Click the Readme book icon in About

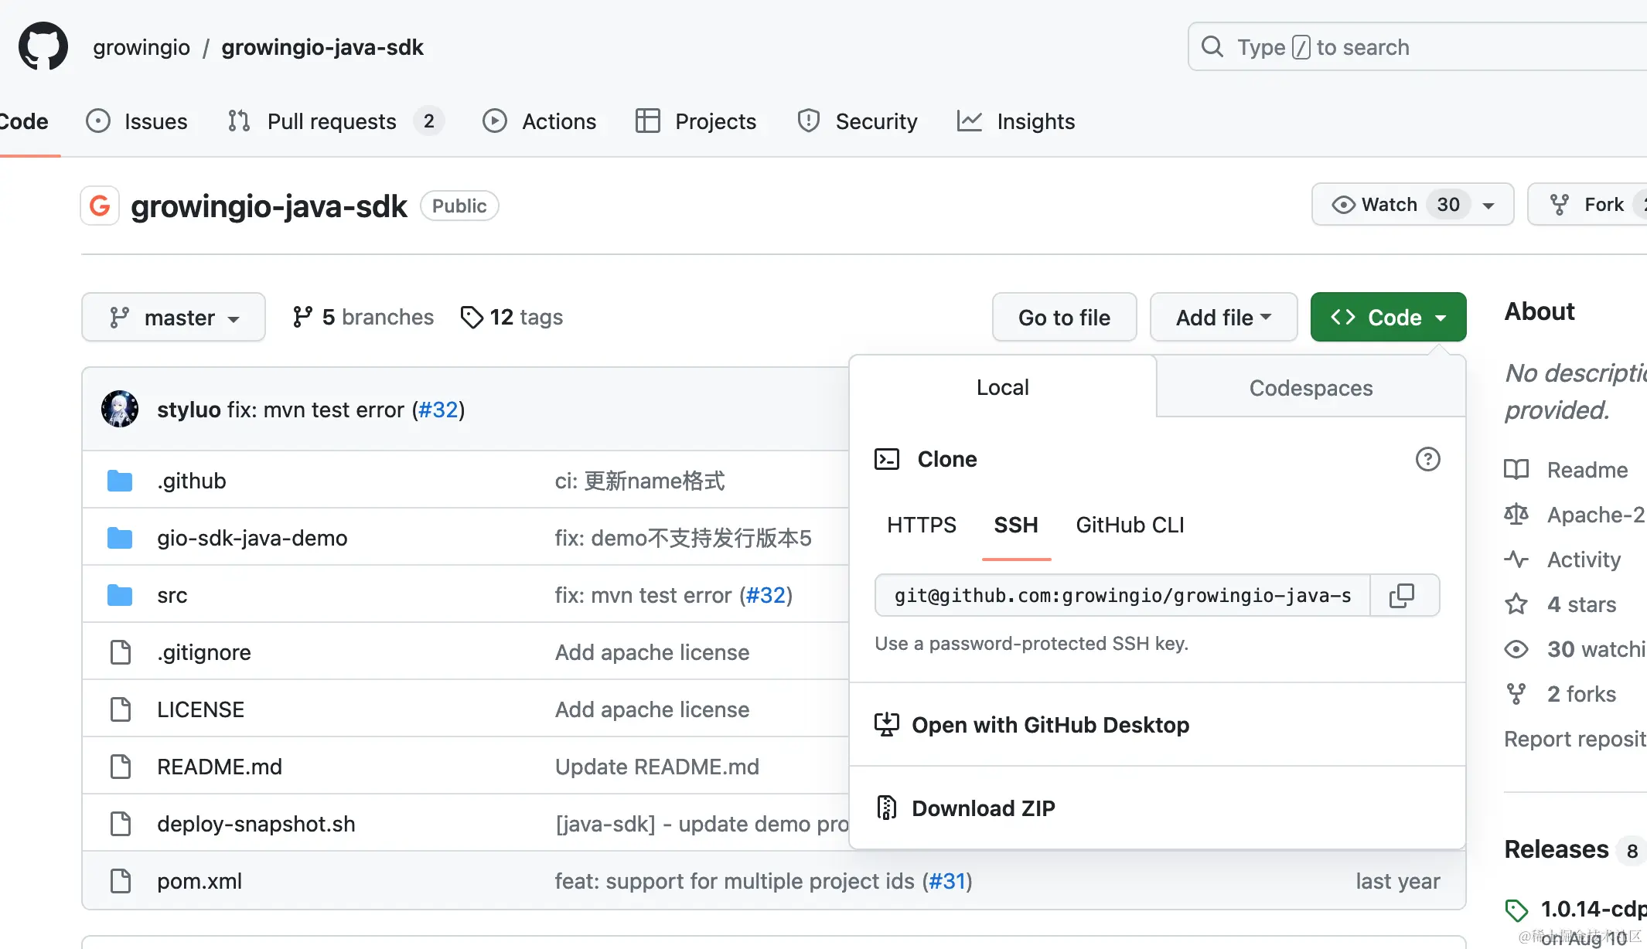(1516, 470)
